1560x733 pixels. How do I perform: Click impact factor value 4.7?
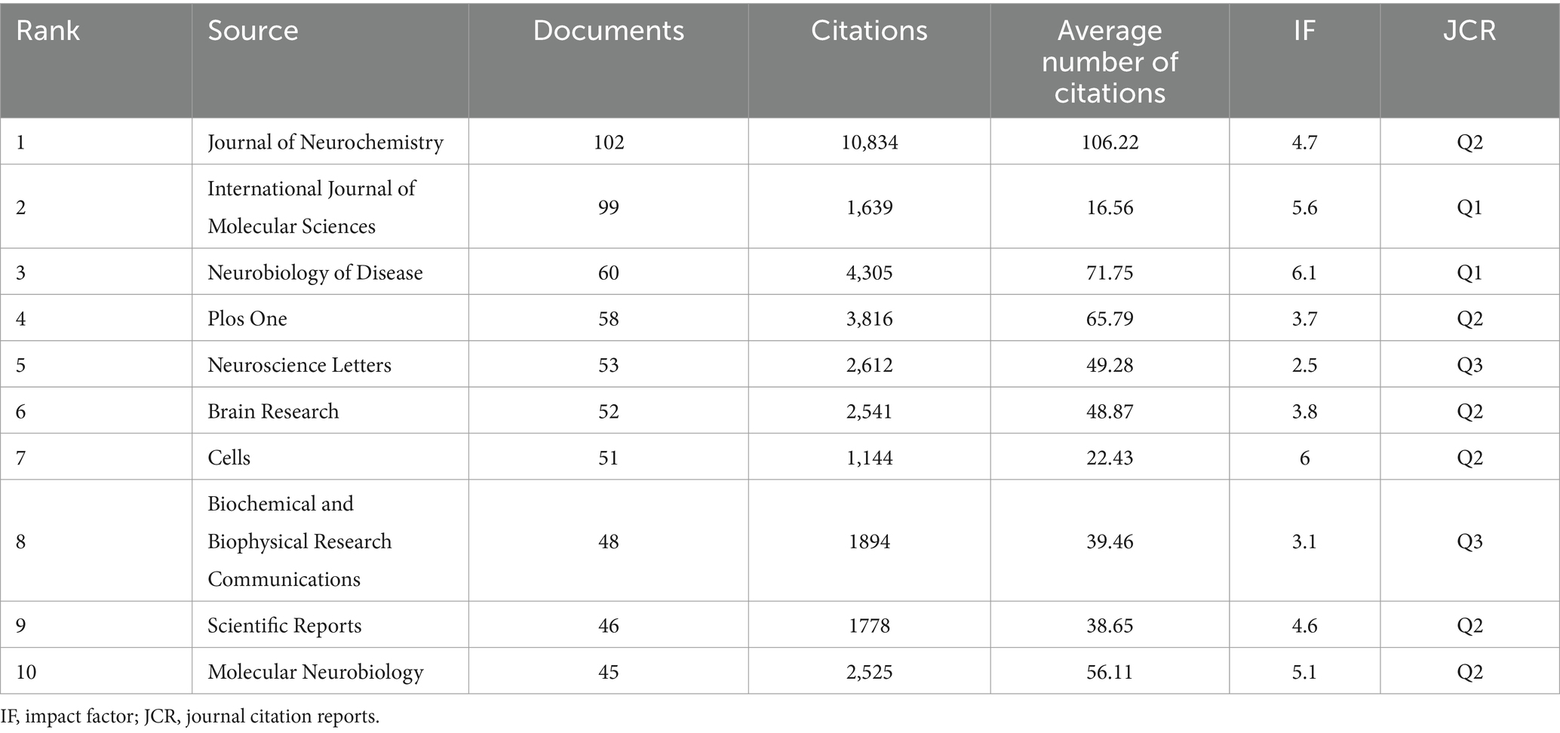coord(1304,142)
